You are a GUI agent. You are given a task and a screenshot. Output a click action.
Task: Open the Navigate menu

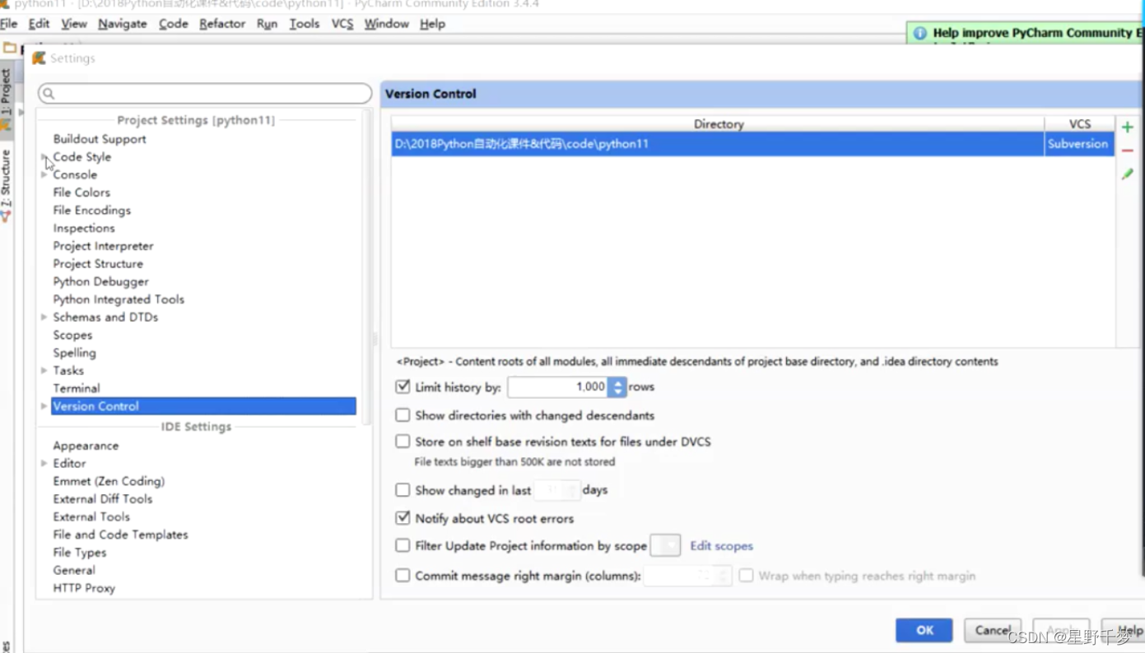tap(123, 24)
